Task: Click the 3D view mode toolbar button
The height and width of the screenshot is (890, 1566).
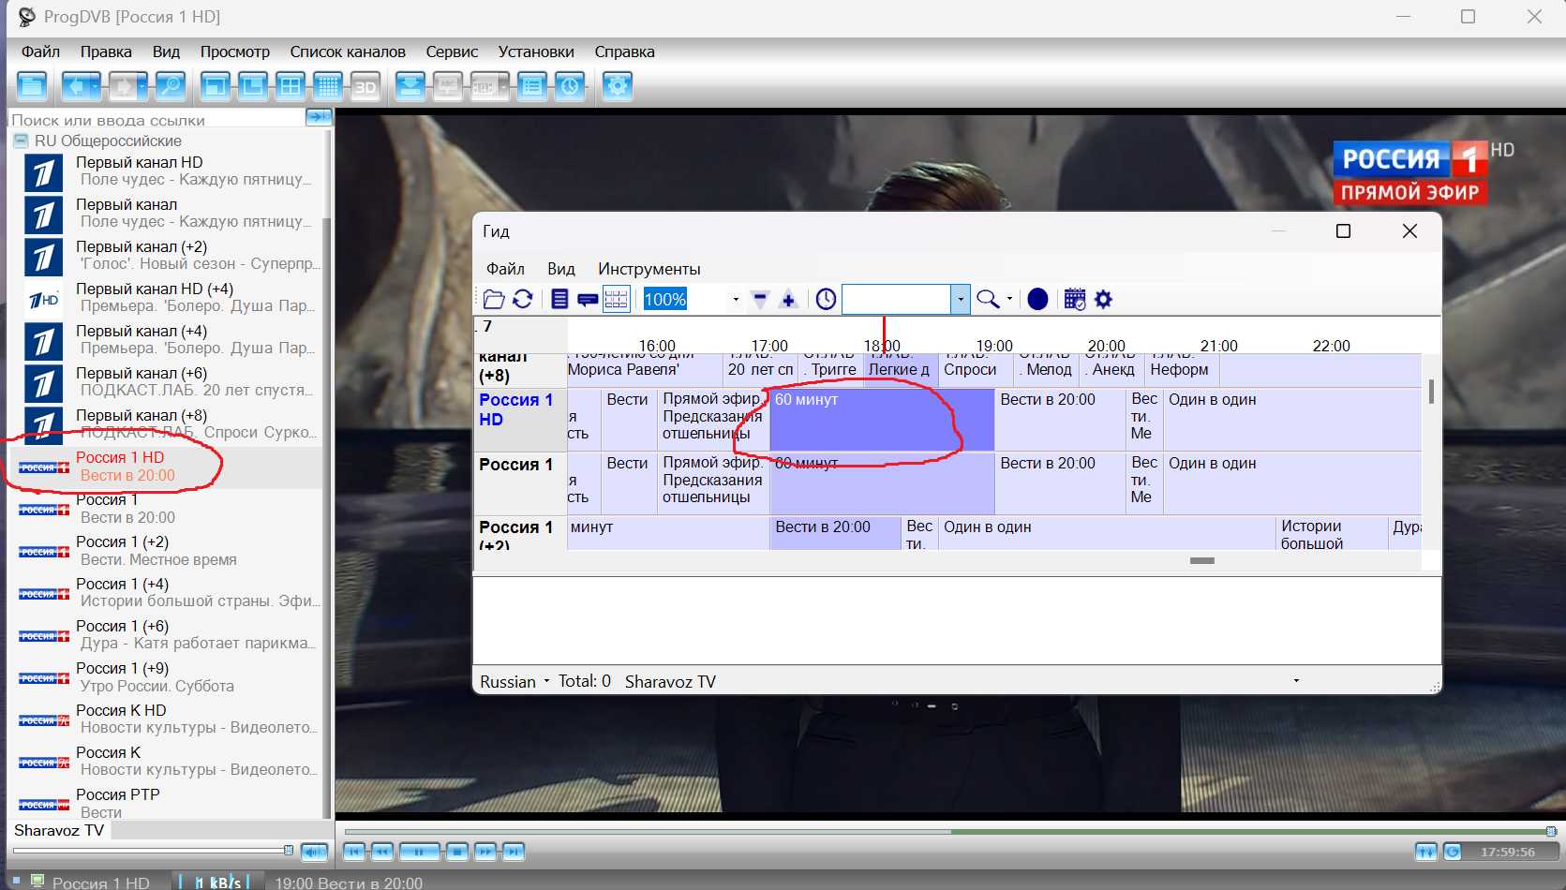Action: click(365, 87)
